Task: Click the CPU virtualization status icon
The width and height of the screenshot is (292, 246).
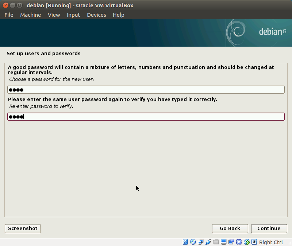Action: [x=239, y=242]
